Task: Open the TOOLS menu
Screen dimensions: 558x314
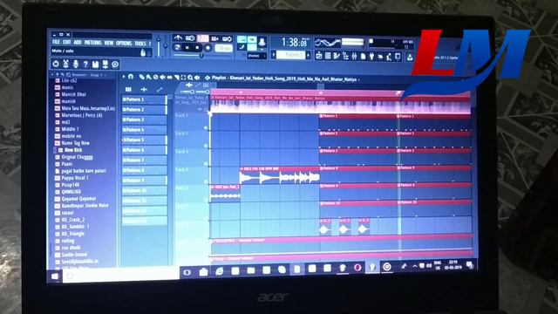Action: pos(140,44)
